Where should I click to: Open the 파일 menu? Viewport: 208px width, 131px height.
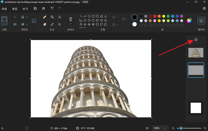pyautogui.click(x=4, y=9)
